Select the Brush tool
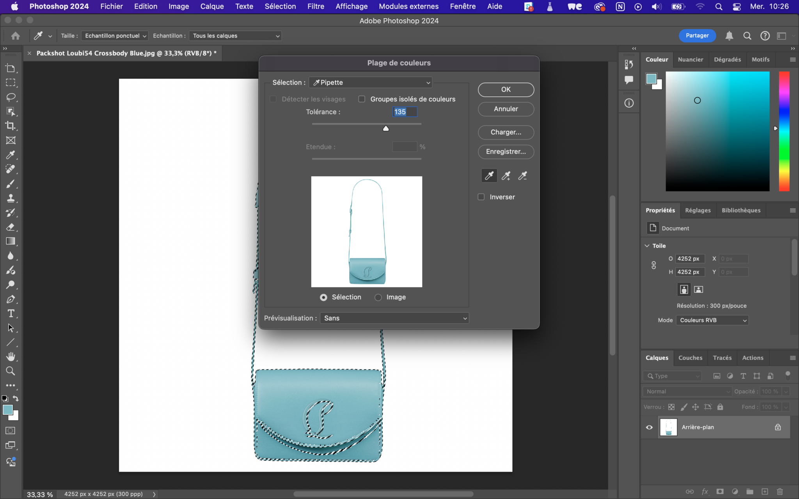Screen dimensions: 799x499 point(11,184)
